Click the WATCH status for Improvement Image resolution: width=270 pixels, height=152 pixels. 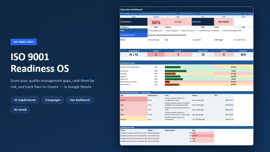pos(234,85)
